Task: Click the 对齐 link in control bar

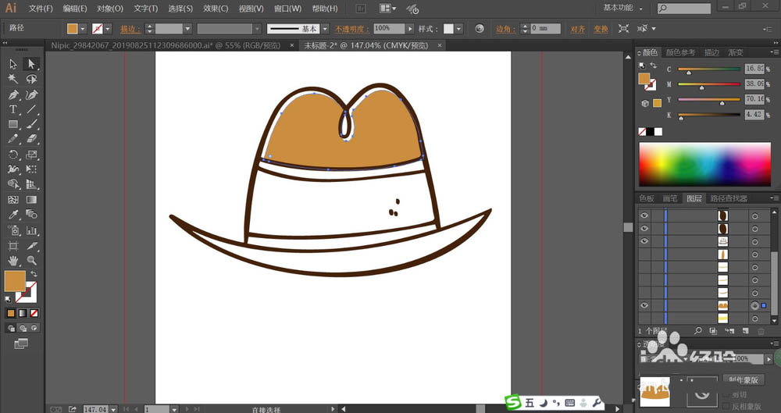Action: pyautogui.click(x=578, y=29)
